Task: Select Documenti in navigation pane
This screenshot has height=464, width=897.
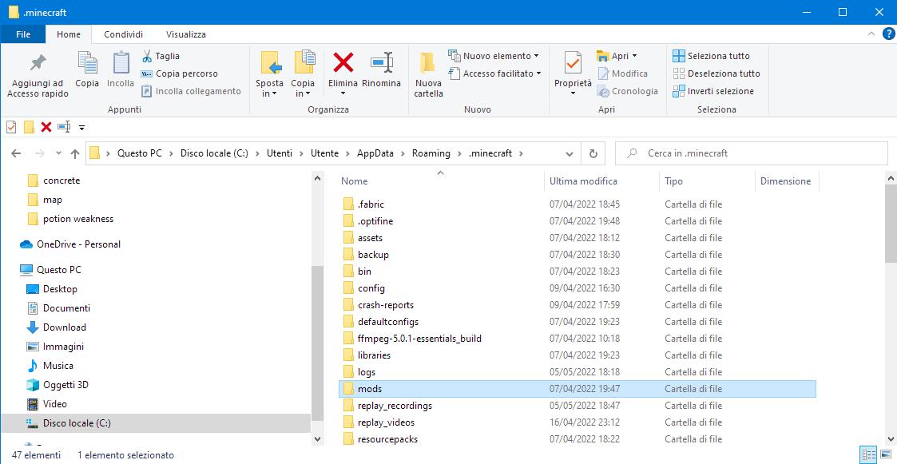Action: 66,307
